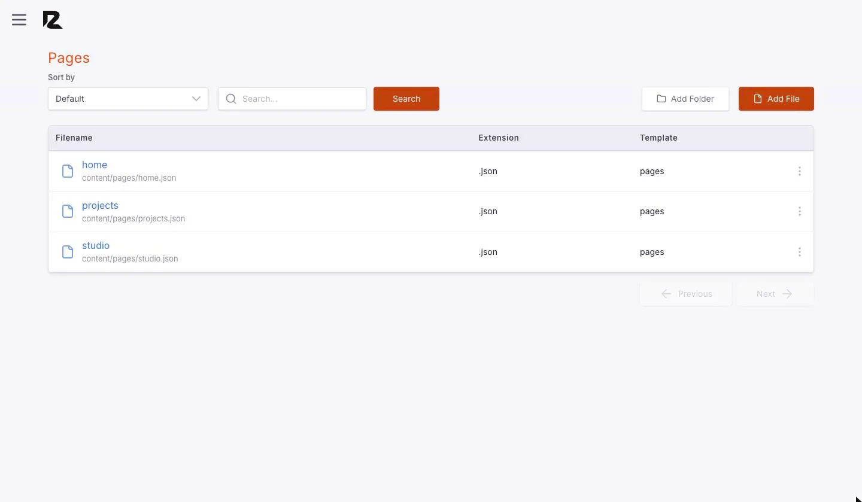Viewport: 862px width, 502px height.
Task: Click the Filename column header
Action: [74, 138]
